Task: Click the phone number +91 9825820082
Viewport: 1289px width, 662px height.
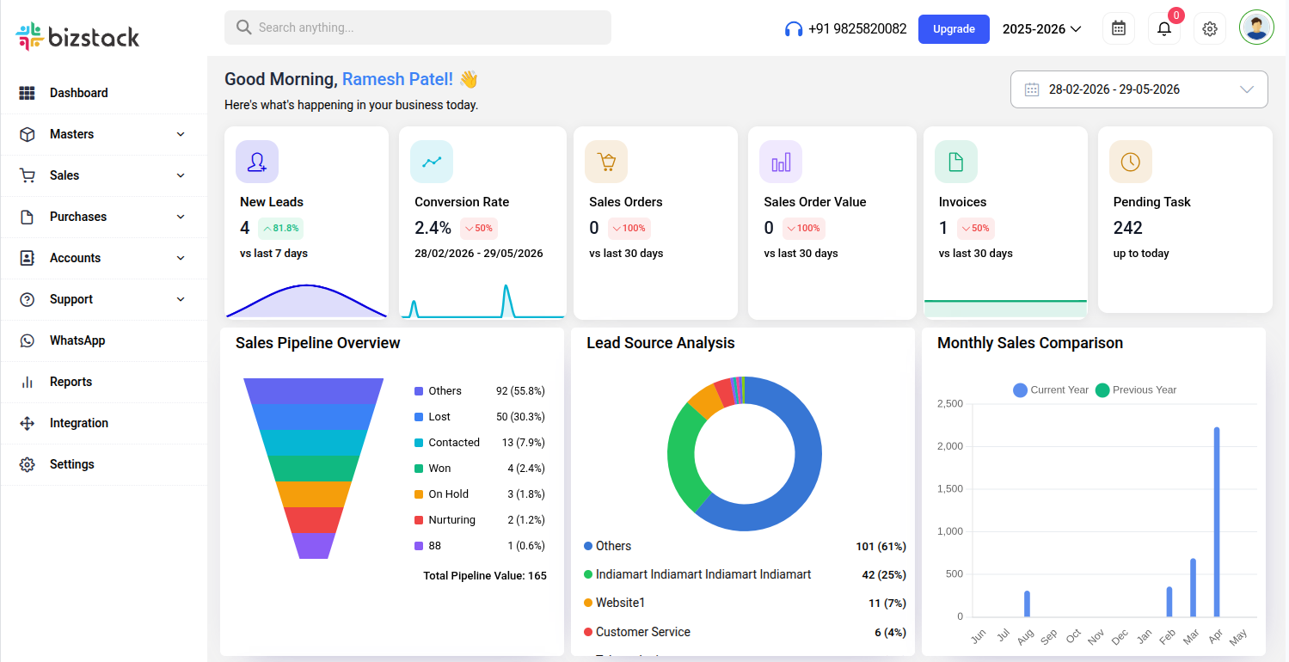Action: 857,28
